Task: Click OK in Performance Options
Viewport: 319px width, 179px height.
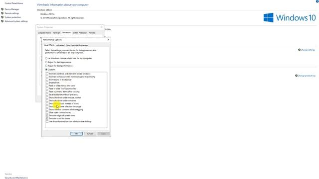Action: click(x=76, y=134)
